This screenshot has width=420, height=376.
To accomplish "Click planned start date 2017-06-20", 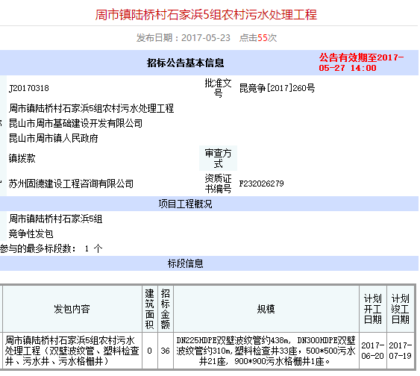I will 373,351.
